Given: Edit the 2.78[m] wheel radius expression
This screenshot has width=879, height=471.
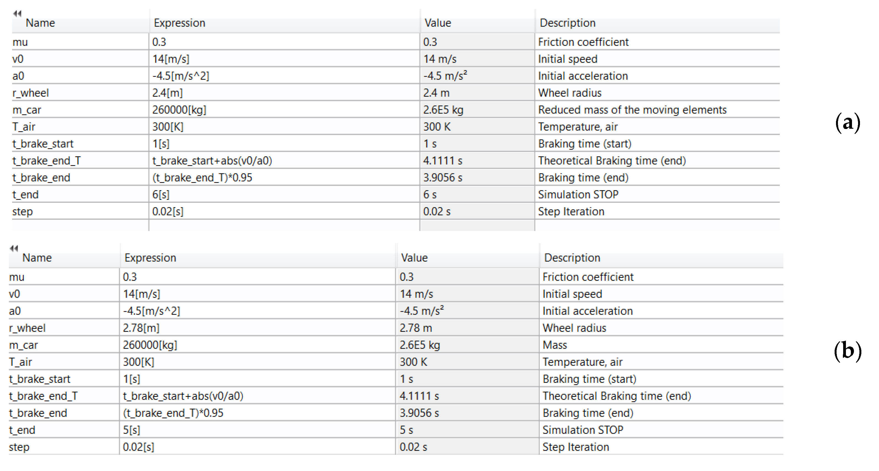Looking at the screenshot, I should (141, 328).
